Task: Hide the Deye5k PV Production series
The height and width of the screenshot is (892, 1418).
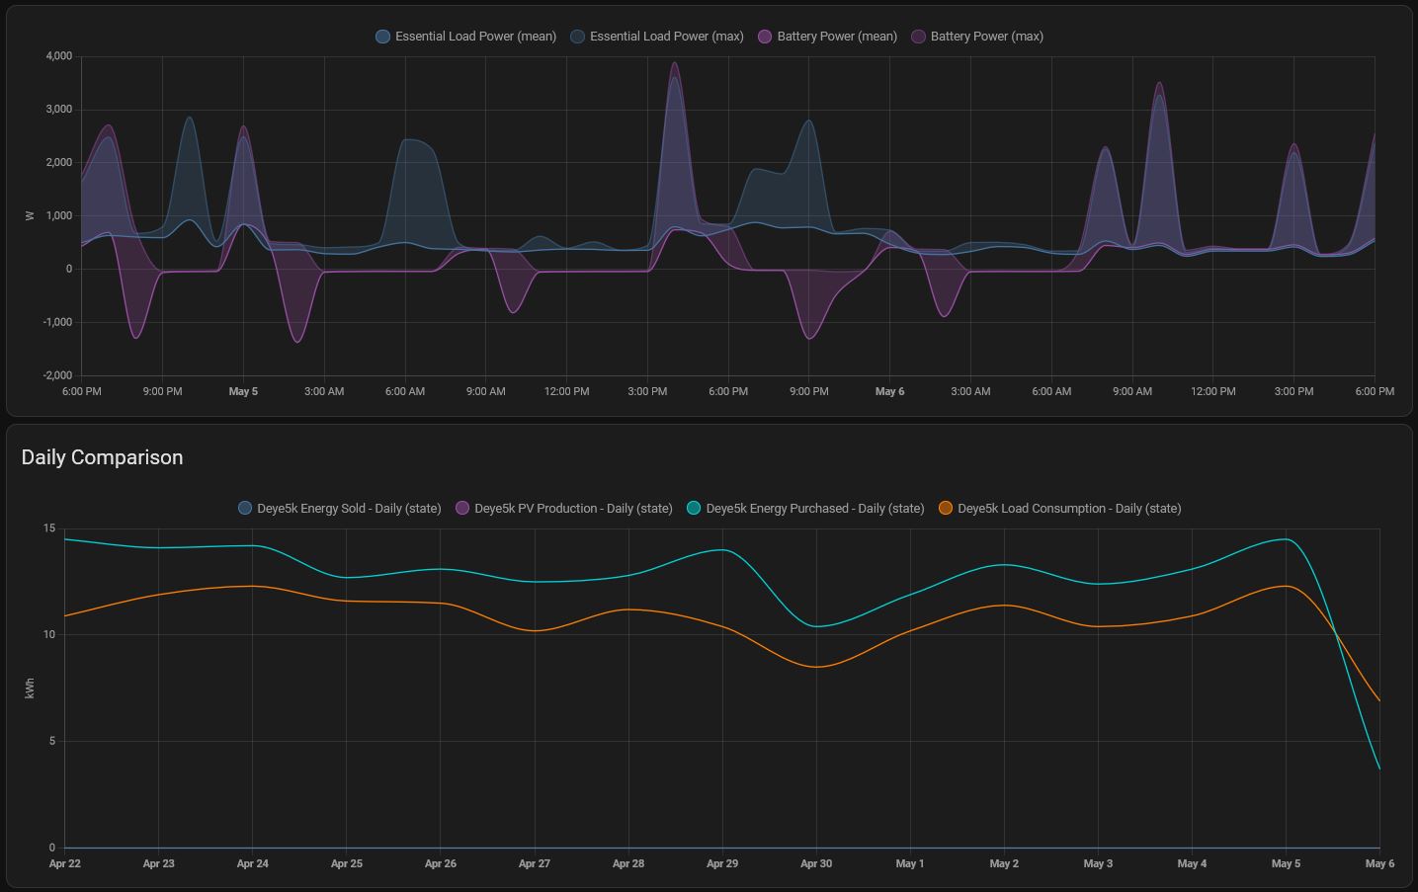Action: (462, 509)
